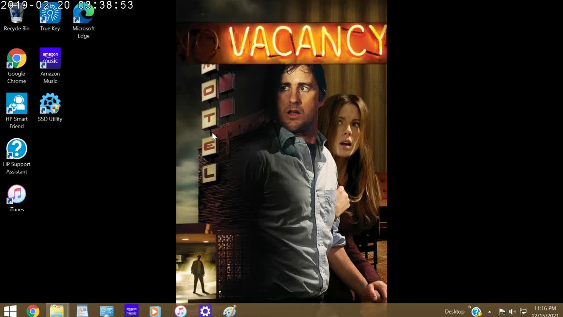Open the Windows Start button
563x317 pixels.
pyautogui.click(x=10, y=311)
